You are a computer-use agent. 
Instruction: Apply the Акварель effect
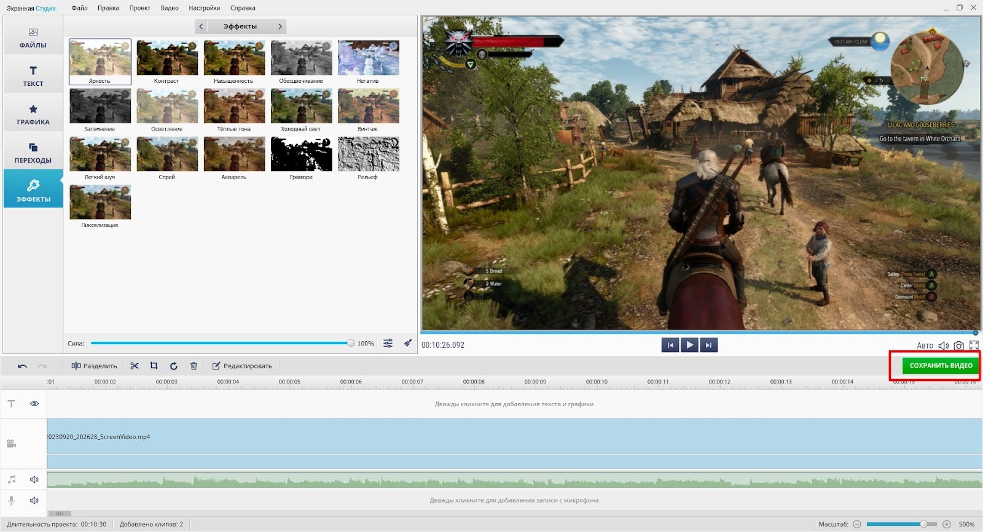coord(234,158)
